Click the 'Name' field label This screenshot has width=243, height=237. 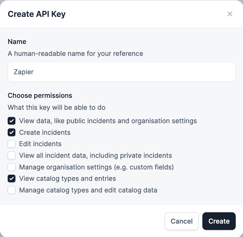17,42
